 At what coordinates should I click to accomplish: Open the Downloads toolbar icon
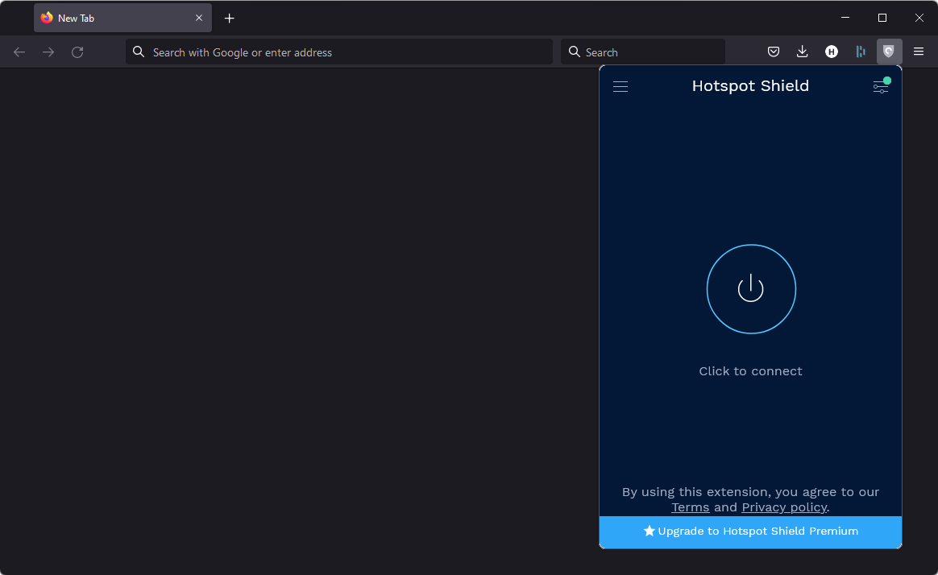tap(802, 52)
